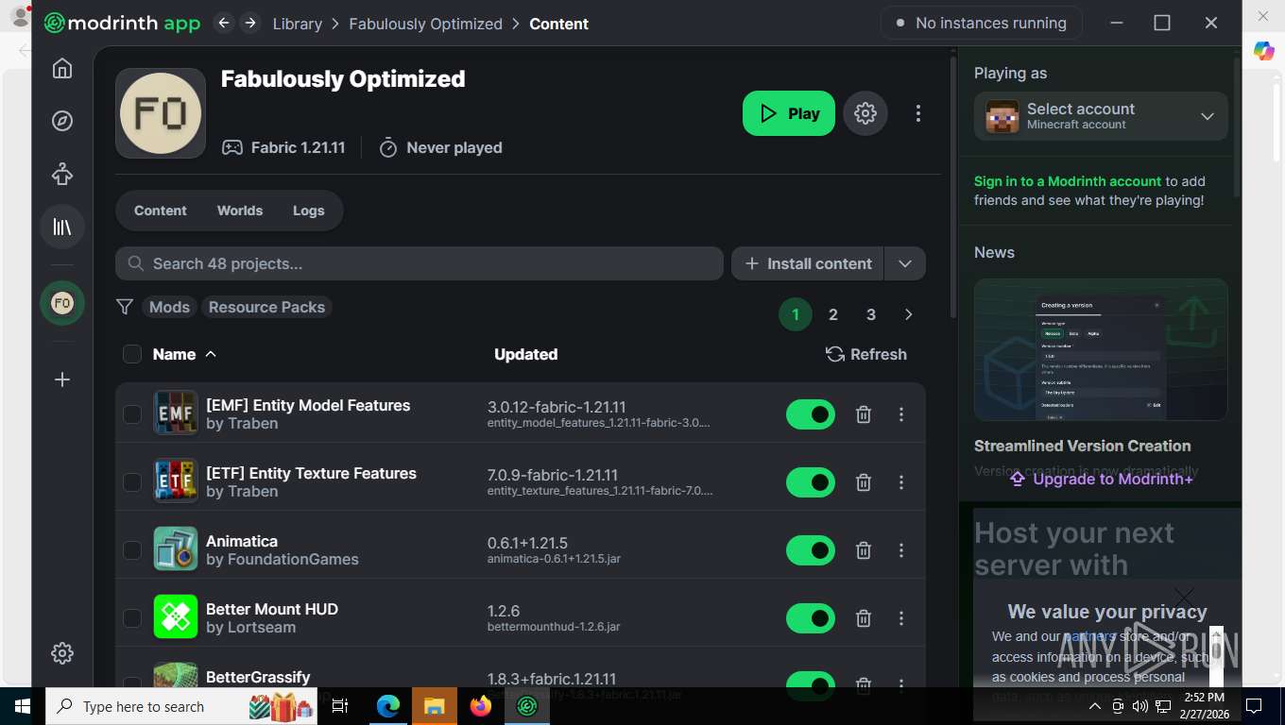Disable Entity Texture Features toggle

[811, 482]
